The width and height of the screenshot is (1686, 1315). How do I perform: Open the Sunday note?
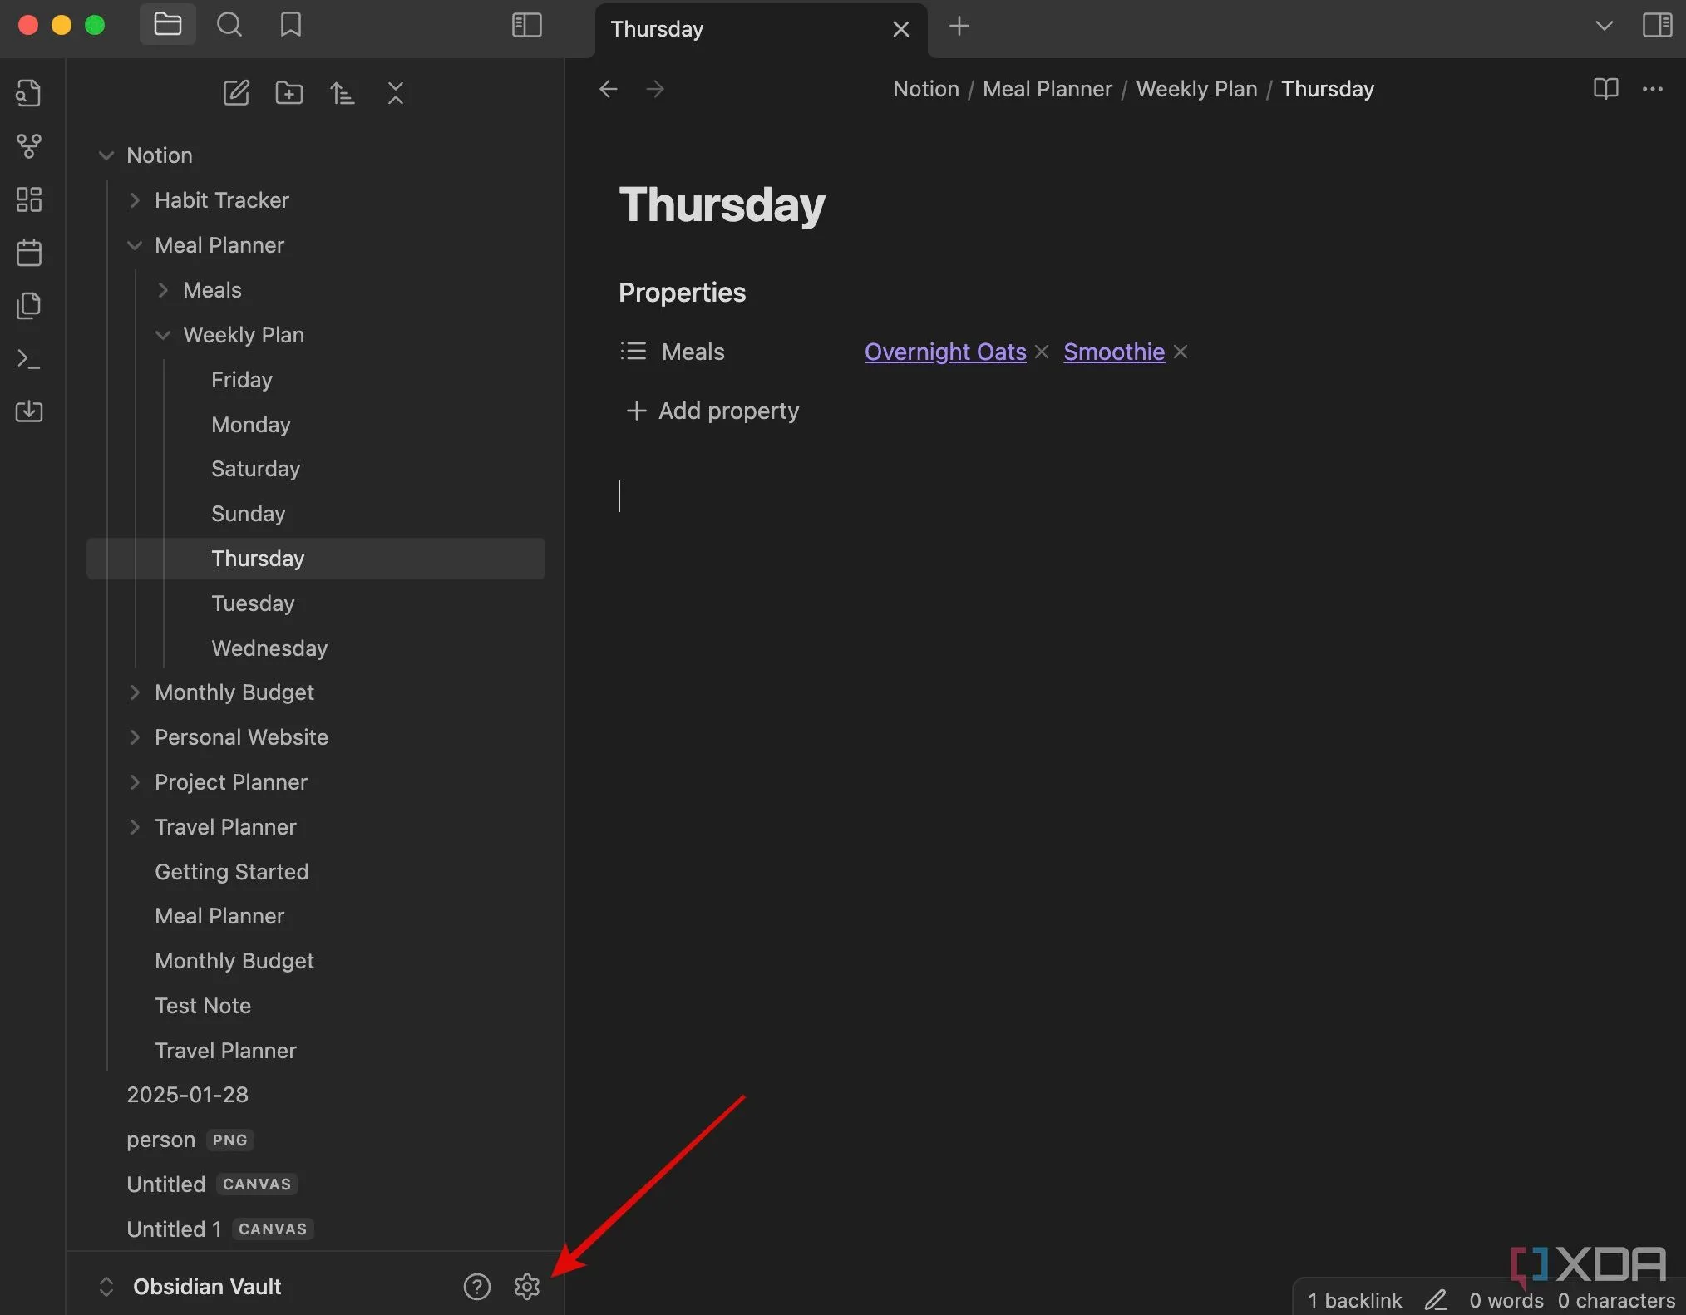[316, 514]
